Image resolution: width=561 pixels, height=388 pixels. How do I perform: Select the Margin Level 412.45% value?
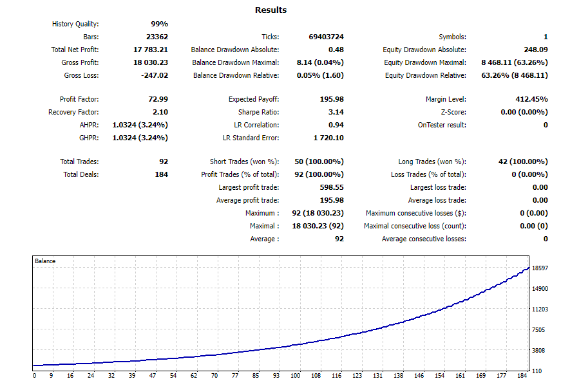(530, 99)
